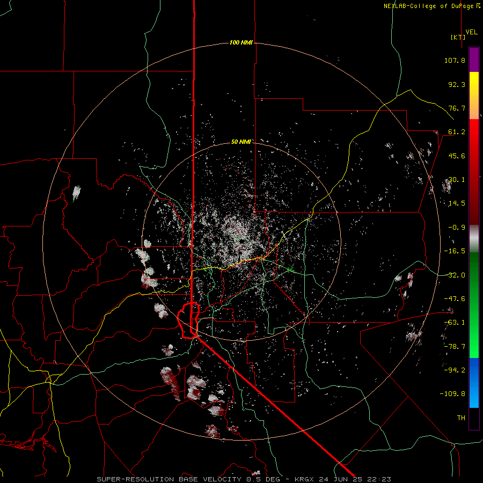
Task: Select the -78.7 legend value
Action: click(455, 347)
